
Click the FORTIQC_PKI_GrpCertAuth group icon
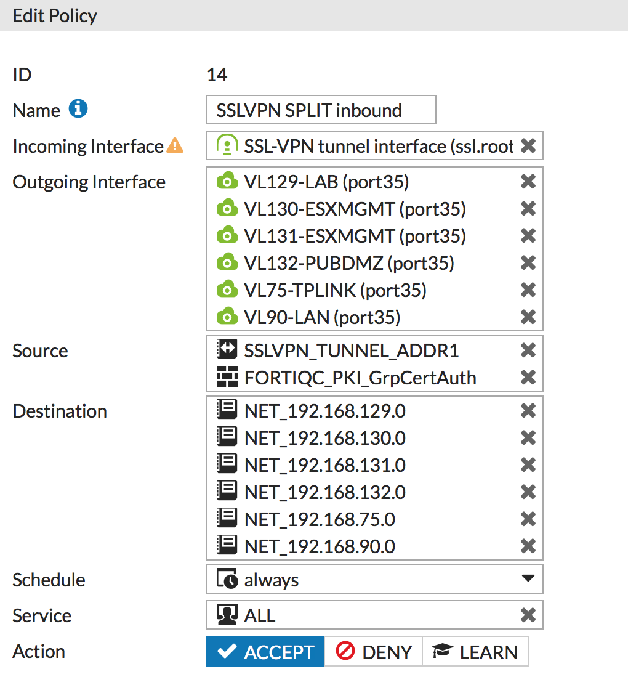227,377
